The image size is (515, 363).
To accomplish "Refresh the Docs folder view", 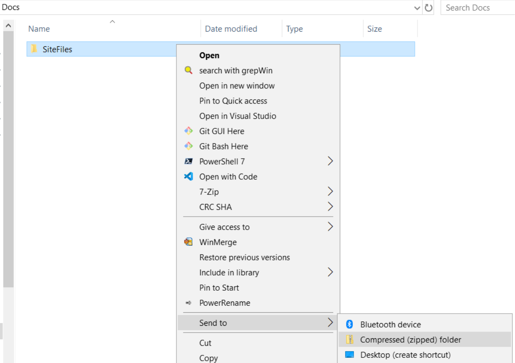I will [428, 7].
